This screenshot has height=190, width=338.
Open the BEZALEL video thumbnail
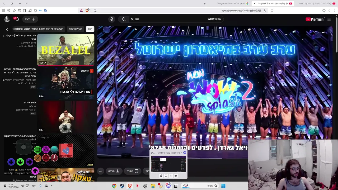click(x=66, y=50)
